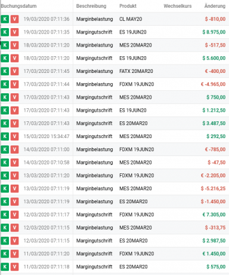Click the K icon in the 15/03/2020 15:34:47 row
This screenshot has height=275, width=229.
(5, 136)
